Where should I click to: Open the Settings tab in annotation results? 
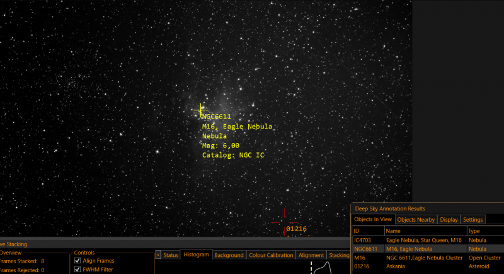point(473,220)
